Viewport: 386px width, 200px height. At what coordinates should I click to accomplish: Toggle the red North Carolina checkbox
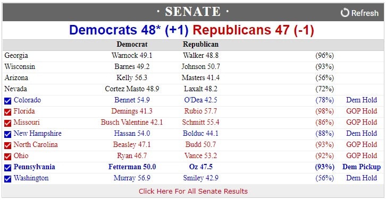click(7, 145)
